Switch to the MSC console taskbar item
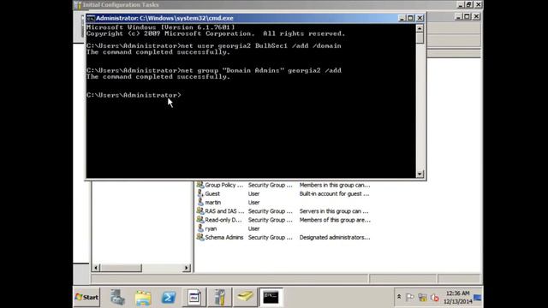548x308 pixels. [x=194, y=297]
